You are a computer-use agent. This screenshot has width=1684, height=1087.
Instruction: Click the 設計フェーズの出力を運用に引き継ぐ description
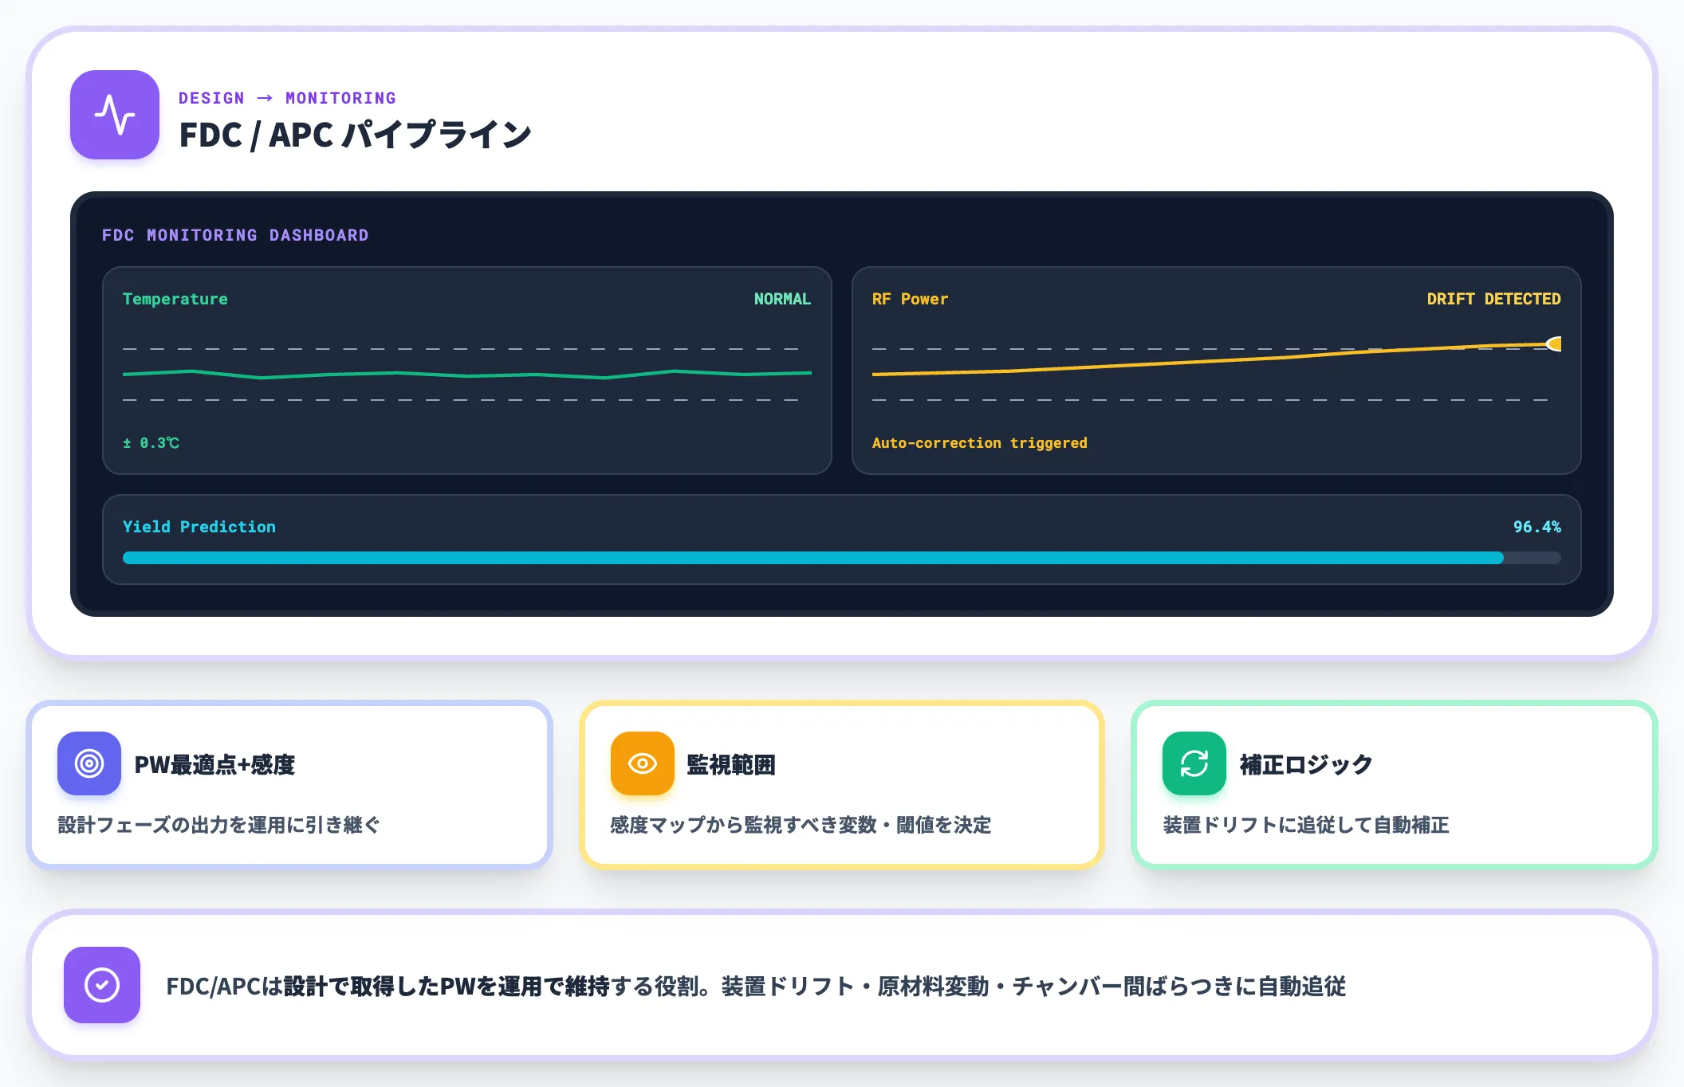pyautogui.click(x=218, y=825)
